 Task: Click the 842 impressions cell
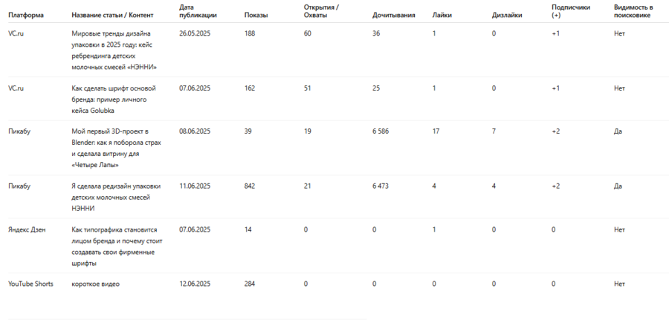(x=250, y=186)
